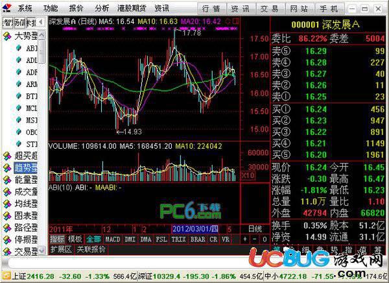Select the DMA indicator tab
The height and width of the screenshot is (283, 389).
[x=146, y=240]
